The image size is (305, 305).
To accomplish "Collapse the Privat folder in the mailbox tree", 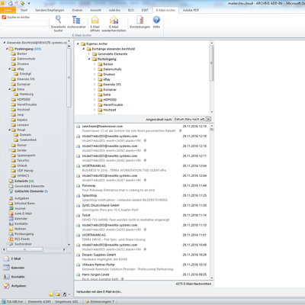I will 9,130.
